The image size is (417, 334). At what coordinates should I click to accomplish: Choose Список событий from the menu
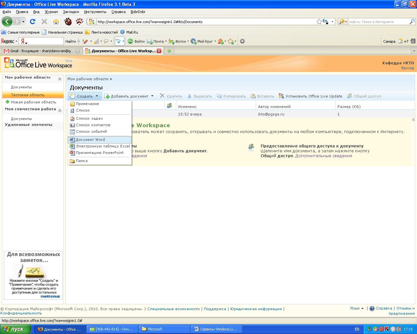[x=100, y=131]
